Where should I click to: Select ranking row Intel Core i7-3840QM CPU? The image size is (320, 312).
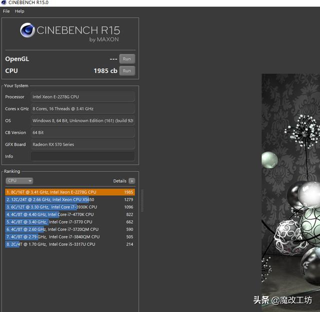tap(70, 237)
